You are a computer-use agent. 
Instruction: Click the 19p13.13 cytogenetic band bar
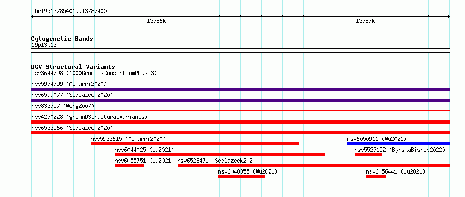[241, 51]
